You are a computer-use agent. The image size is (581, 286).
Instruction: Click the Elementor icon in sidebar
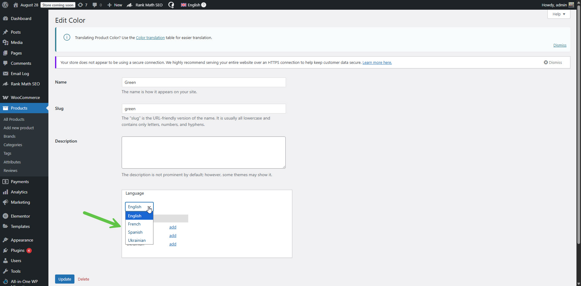pos(5,216)
